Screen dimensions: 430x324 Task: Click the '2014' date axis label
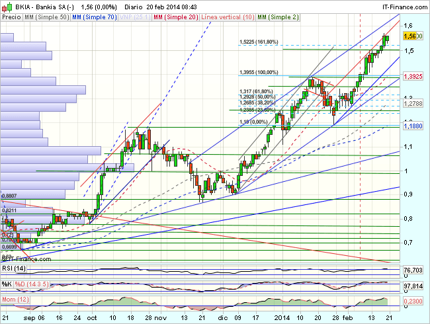[x=282, y=318]
